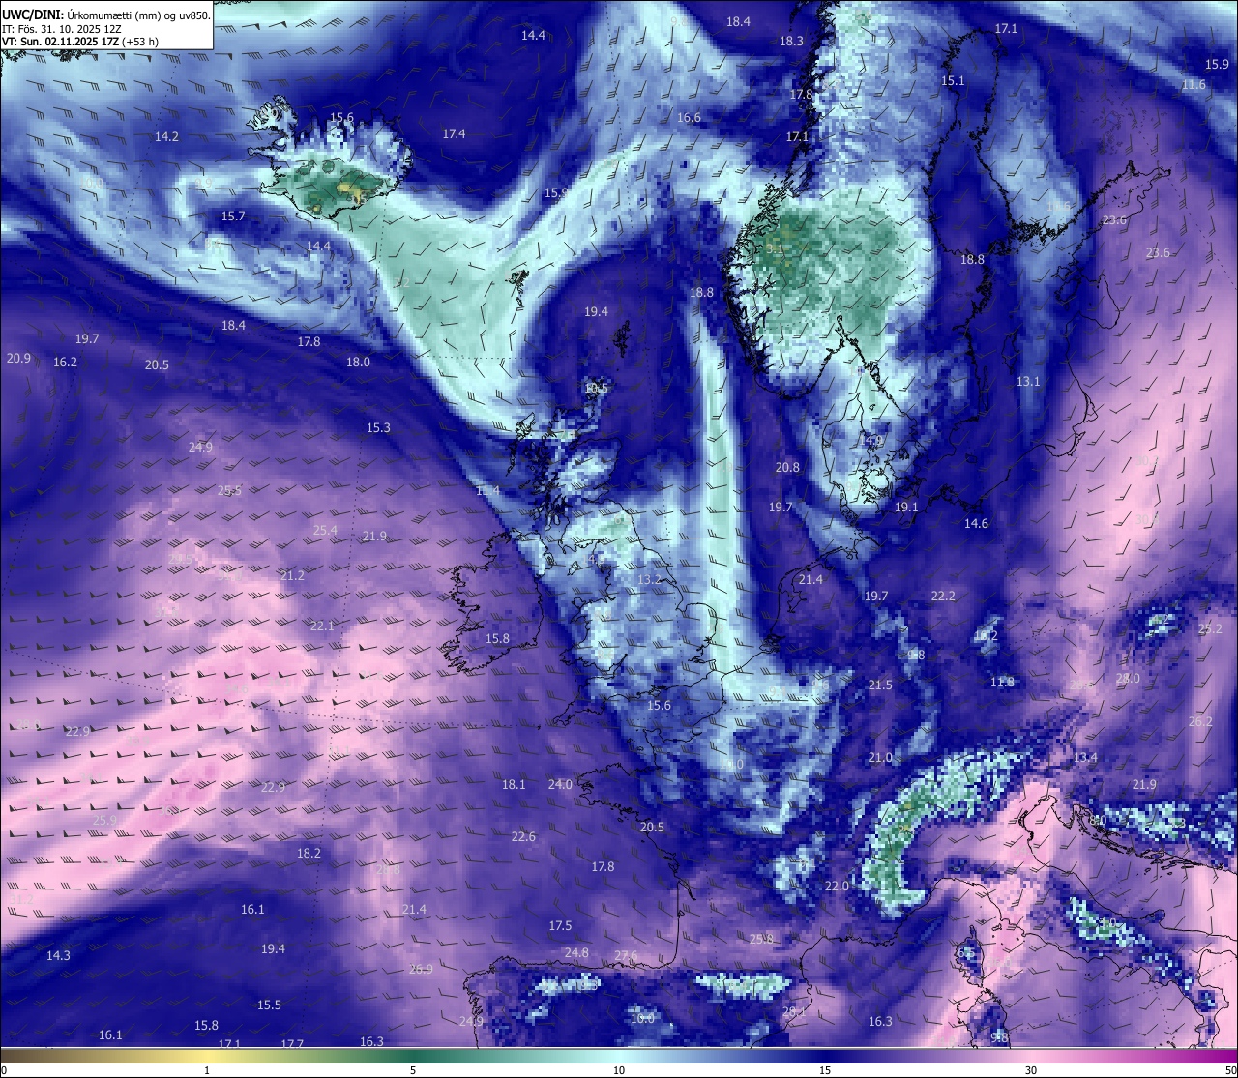Image resolution: width=1238 pixels, height=1078 pixels.
Task: Click the map value '21.5'
Action: (880, 685)
